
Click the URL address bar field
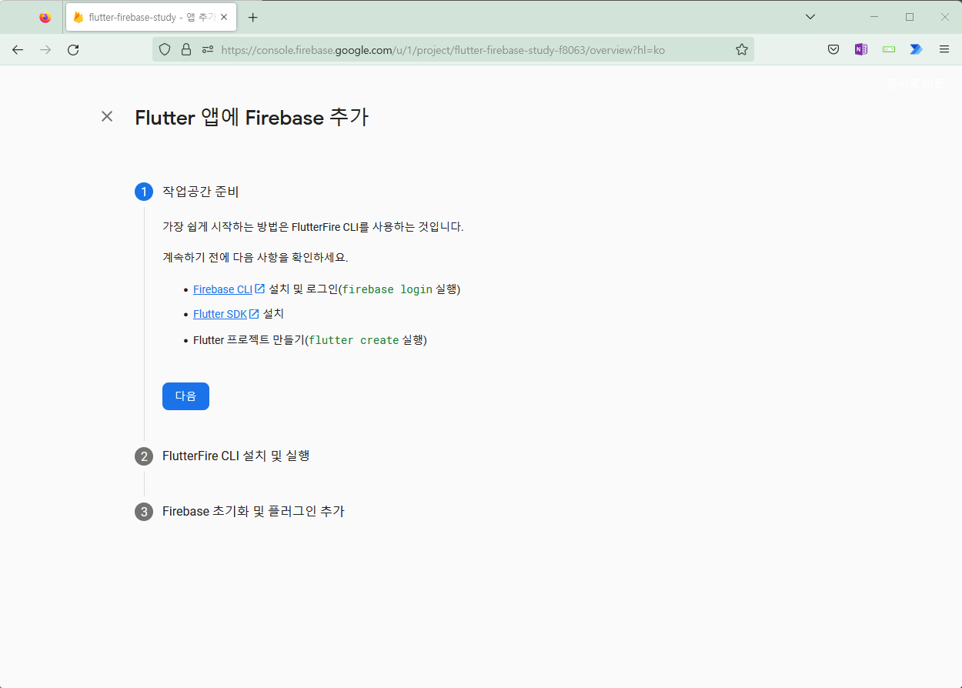coord(453,49)
